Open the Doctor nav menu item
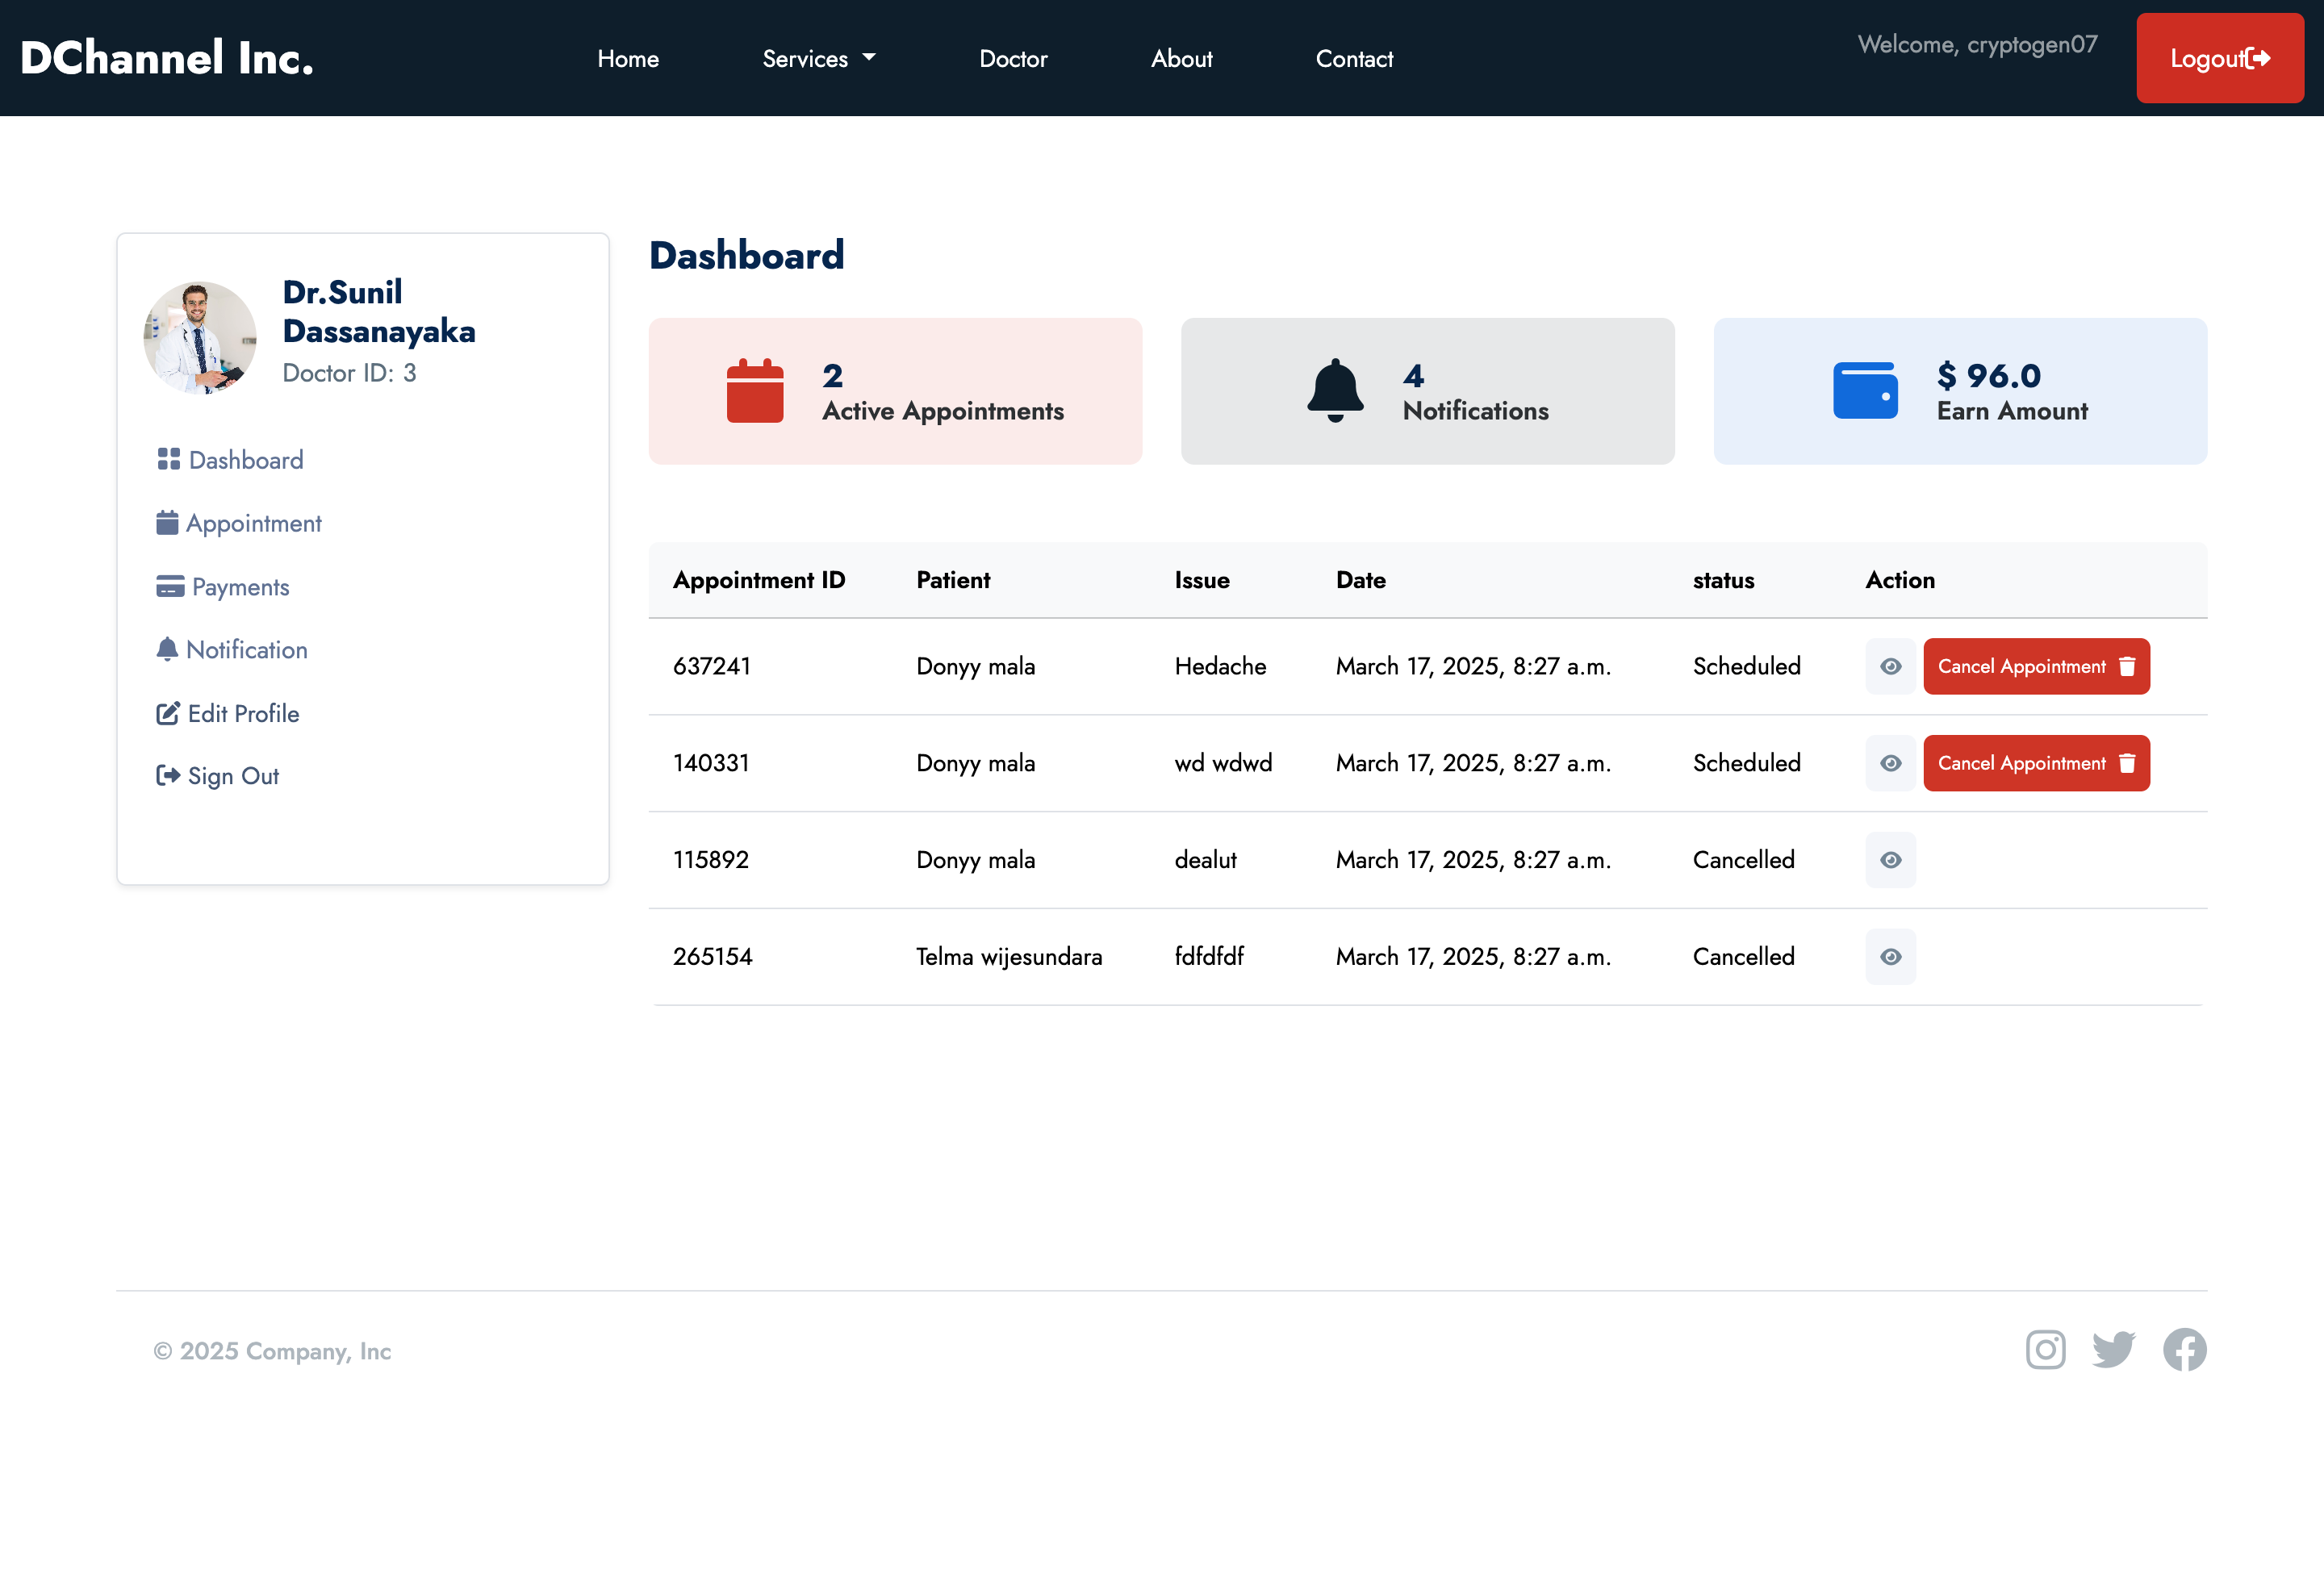Image resolution: width=2324 pixels, height=1578 pixels. coord(1013,59)
